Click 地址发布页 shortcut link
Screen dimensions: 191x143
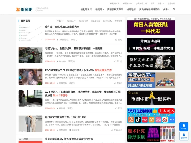95,21
